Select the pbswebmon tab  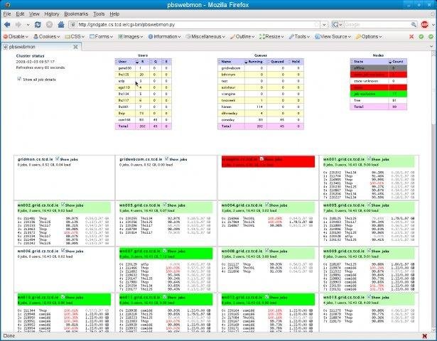coord(41,47)
